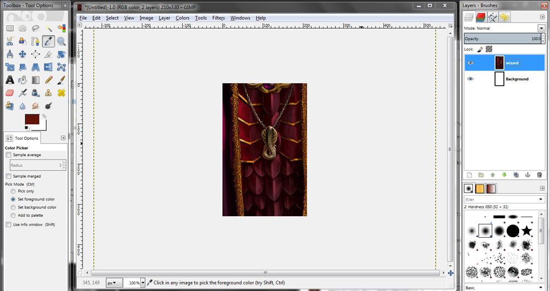Select the Paths tool

pyautogui.click(x=35, y=41)
